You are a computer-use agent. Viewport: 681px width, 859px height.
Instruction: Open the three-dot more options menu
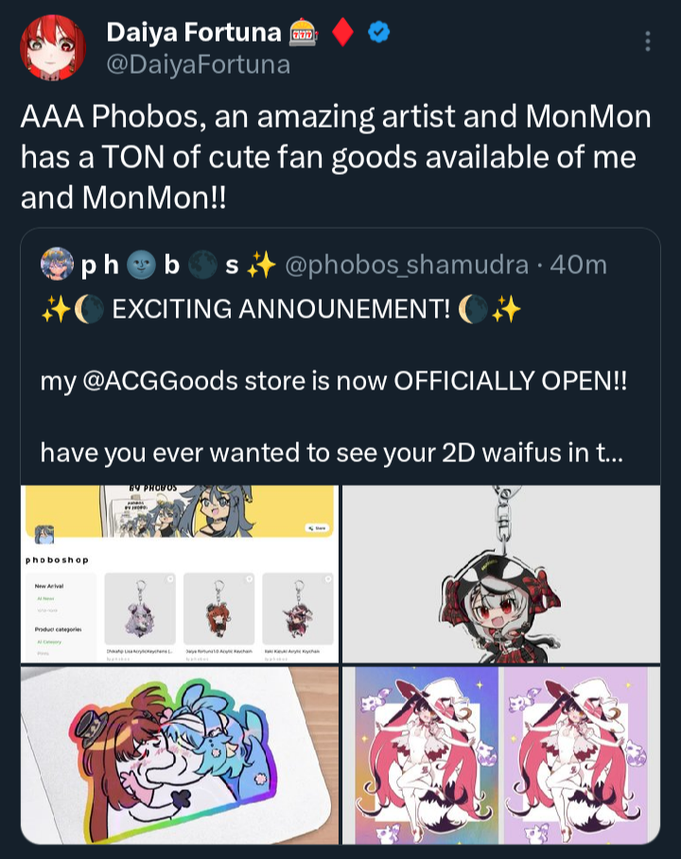pyautogui.click(x=648, y=41)
